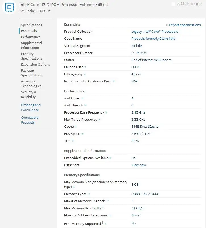Click the Launch Date info icon
206x228 pixels.
point(86,67)
